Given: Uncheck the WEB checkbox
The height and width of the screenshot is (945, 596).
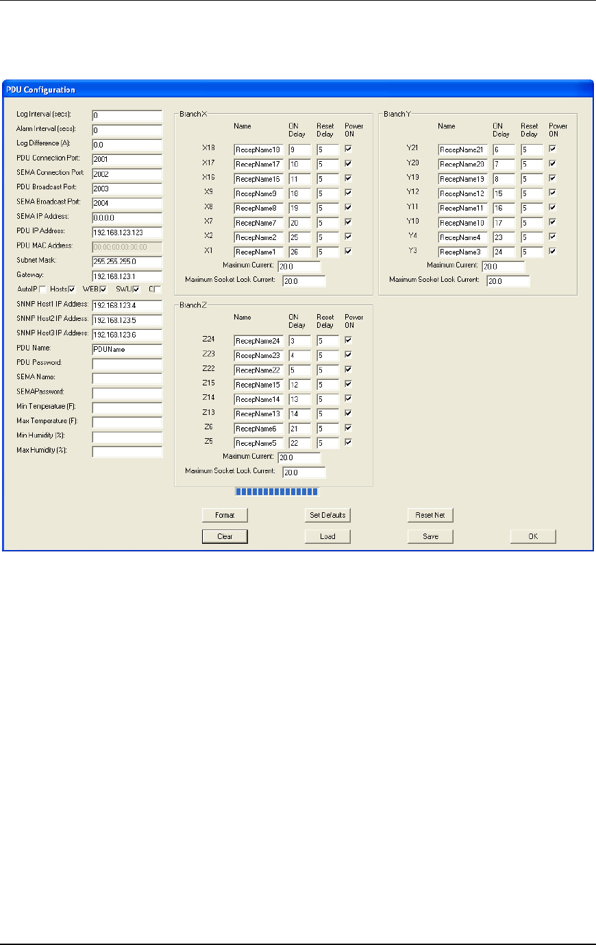Looking at the screenshot, I should pyautogui.click(x=103, y=289).
